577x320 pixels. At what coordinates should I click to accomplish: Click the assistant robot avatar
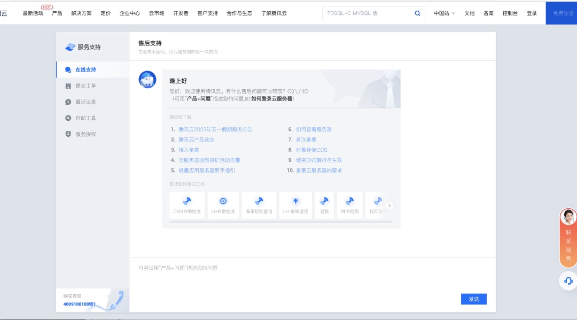pos(147,80)
